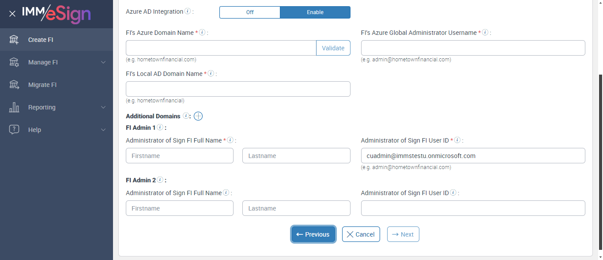
Task: Click info icon for Azure Global Administrator Username
Action: click(x=485, y=32)
